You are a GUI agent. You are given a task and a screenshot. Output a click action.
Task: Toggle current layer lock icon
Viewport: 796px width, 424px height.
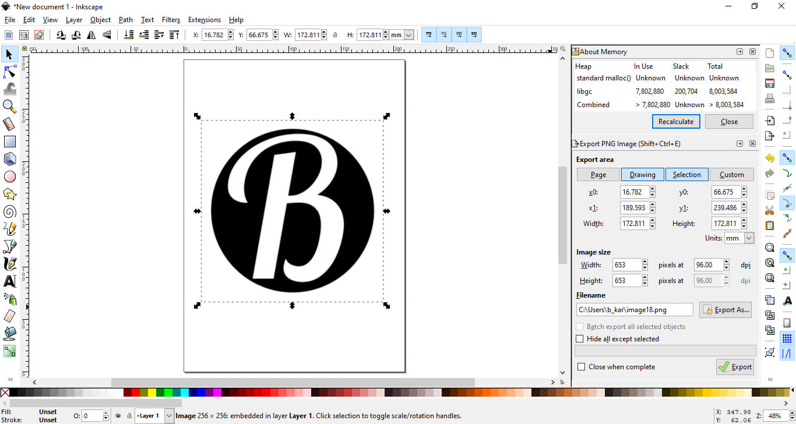(128, 416)
